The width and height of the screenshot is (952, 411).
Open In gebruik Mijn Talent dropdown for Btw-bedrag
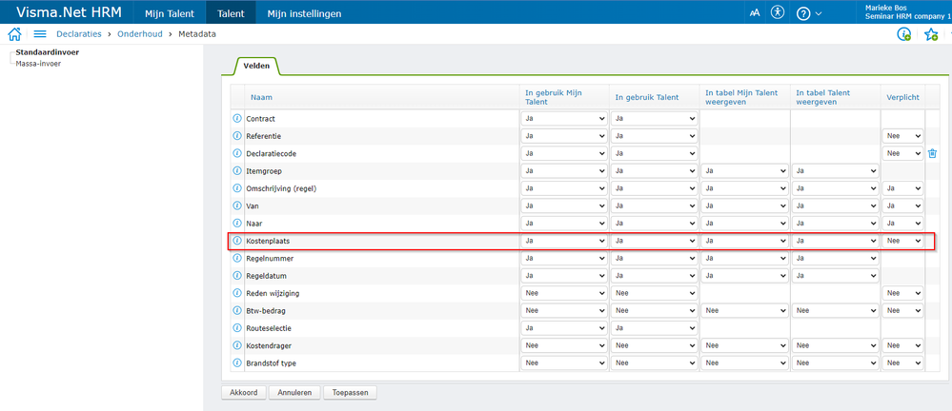564,310
